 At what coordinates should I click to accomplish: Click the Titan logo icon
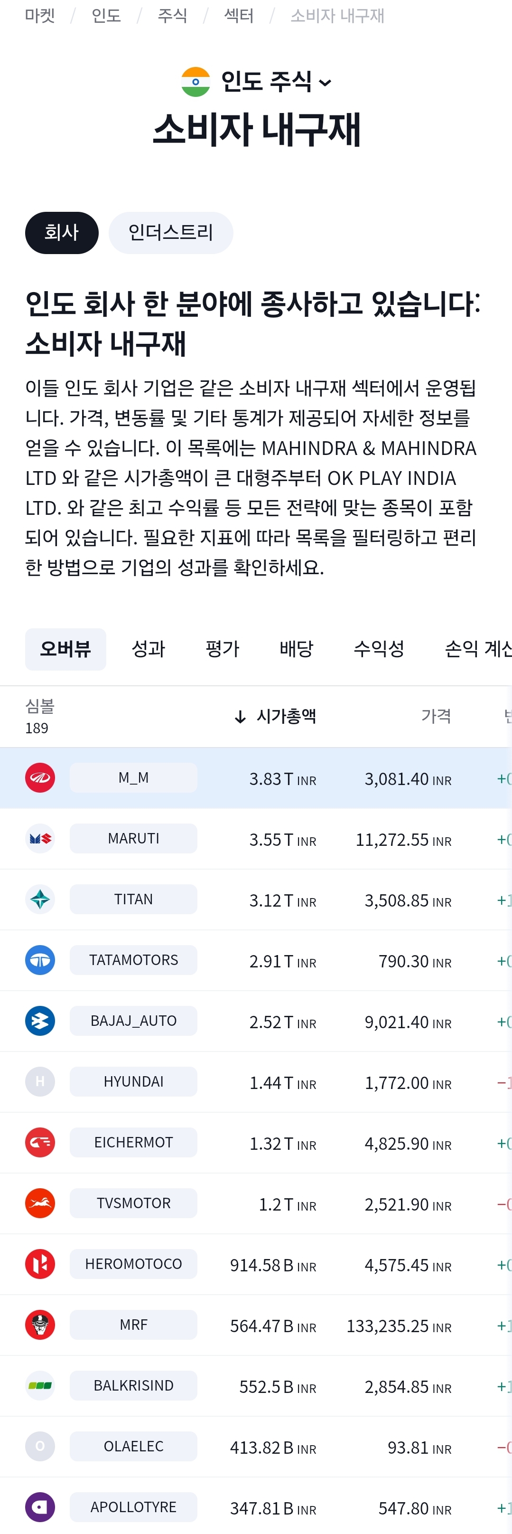click(x=40, y=899)
